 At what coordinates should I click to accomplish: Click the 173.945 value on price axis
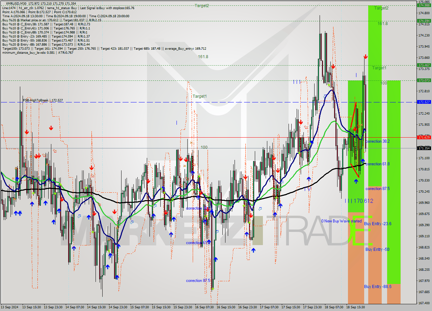click(x=424, y=47)
